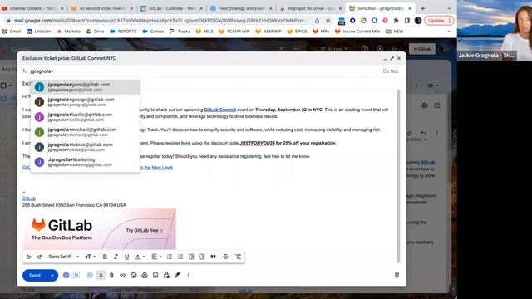
Task: Switch to the GitLab Calendar tab
Action: (x=172, y=8)
